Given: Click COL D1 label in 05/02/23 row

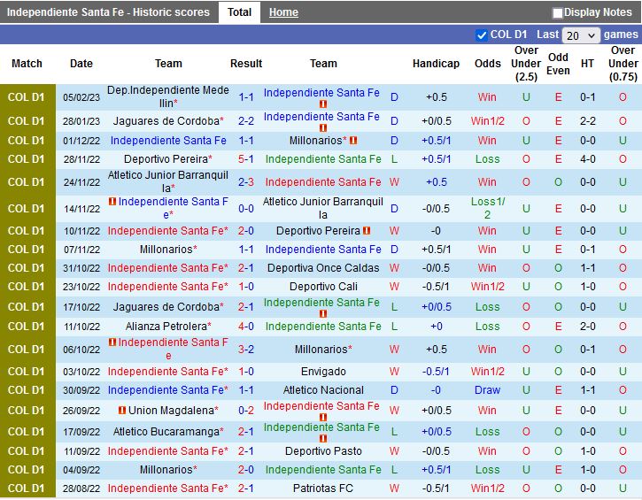Looking at the screenshot, I should (27, 97).
